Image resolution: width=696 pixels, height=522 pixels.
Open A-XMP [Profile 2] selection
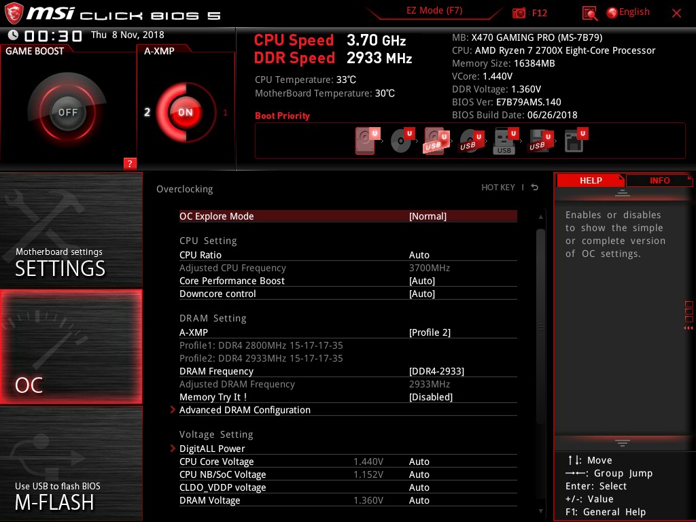(x=430, y=332)
